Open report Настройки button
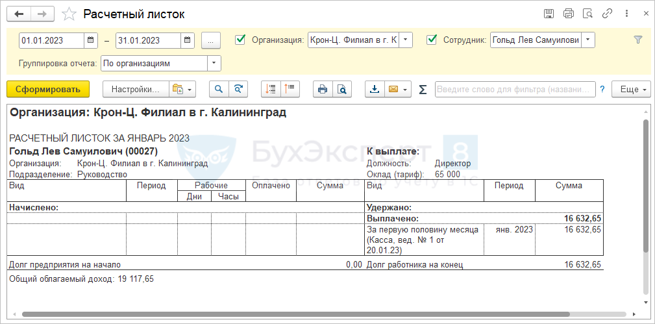Screen dimensions: 655x324 pos(135,90)
